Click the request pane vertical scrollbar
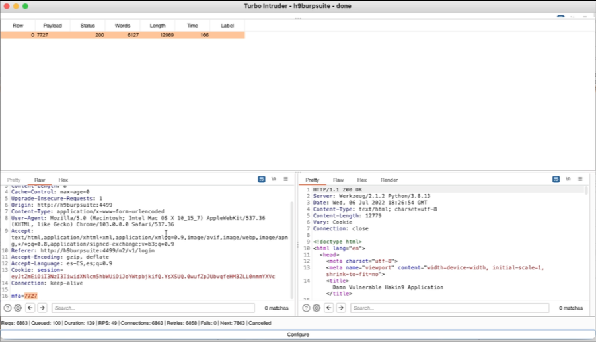Screen dimensions: 596x342 tap(292, 250)
